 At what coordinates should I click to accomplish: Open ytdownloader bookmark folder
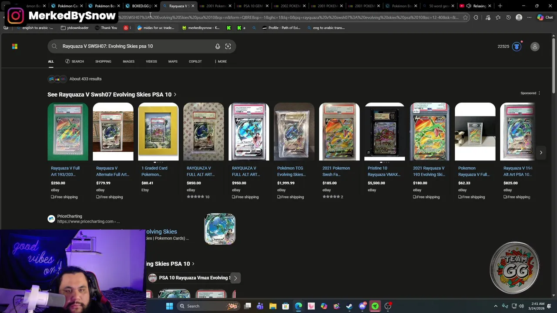pos(75,28)
